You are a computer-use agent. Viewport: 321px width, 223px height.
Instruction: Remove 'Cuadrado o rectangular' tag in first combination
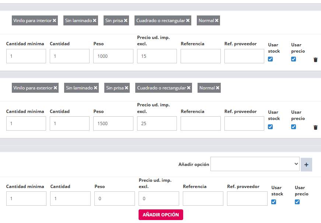point(188,21)
